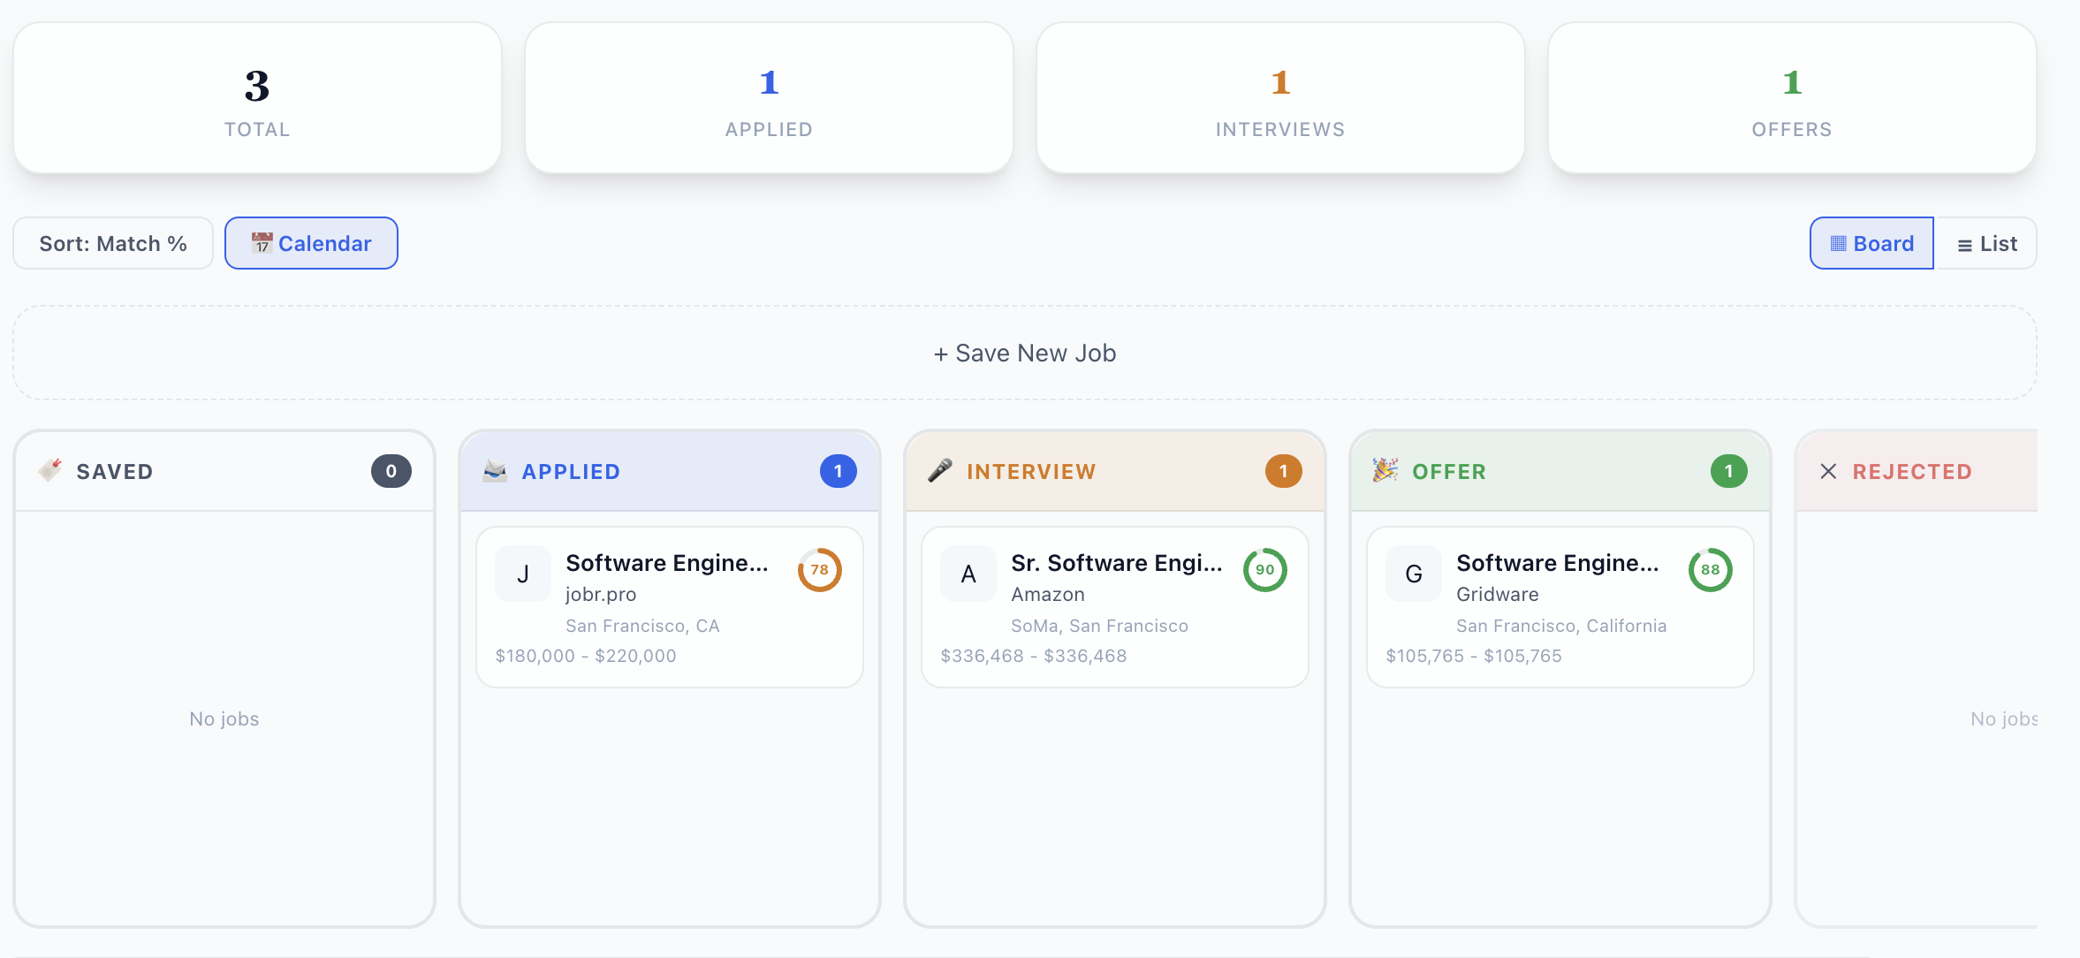2080x958 pixels.
Task: Click + Save New Job
Action: click(1025, 353)
